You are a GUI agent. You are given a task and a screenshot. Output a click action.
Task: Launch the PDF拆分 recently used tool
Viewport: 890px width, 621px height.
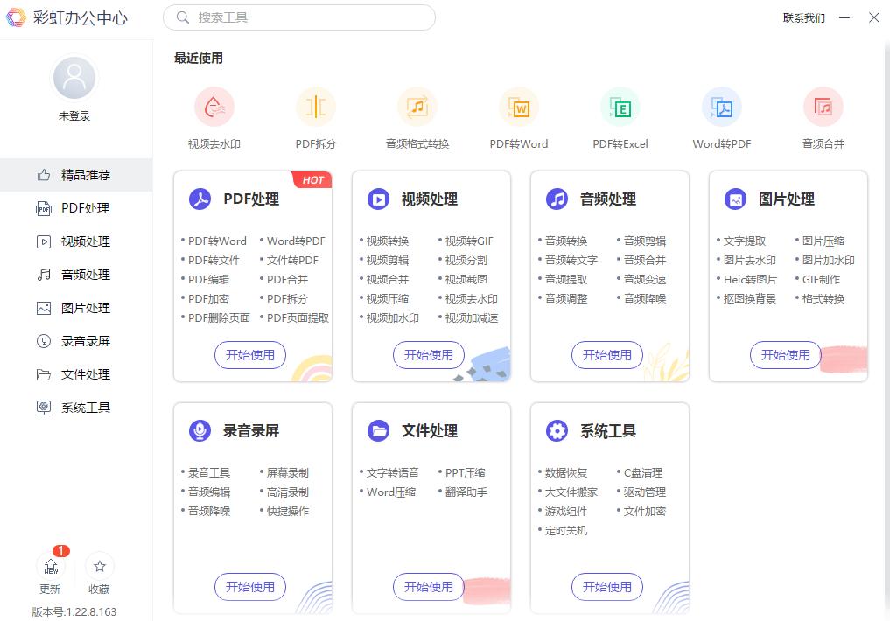tap(316, 105)
